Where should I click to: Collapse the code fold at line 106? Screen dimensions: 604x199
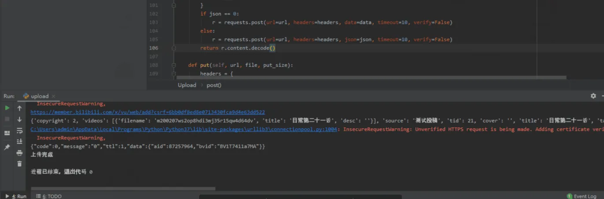click(174, 48)
